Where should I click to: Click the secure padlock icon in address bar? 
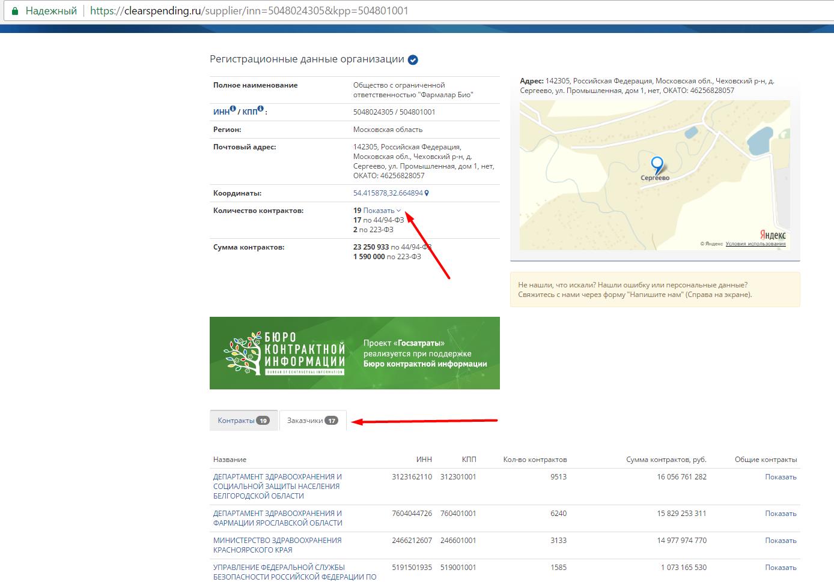click(15, 11)
